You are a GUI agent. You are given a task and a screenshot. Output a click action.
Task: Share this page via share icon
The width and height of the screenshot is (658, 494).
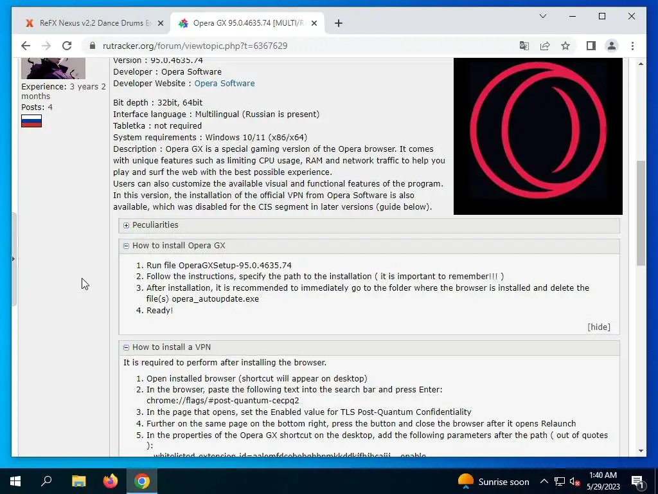[545, 46]
